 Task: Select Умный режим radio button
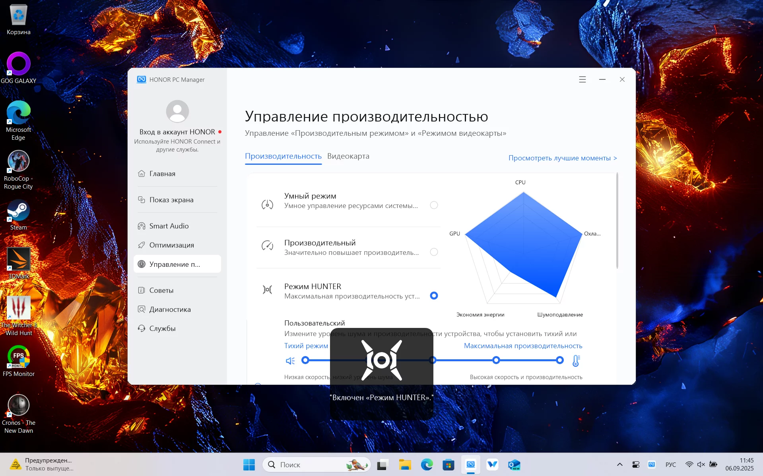[x=434, y=205]
